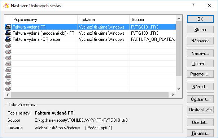218x138 pixels.
Task: Click the application logo in title bar
Action: tap(6, 5)
